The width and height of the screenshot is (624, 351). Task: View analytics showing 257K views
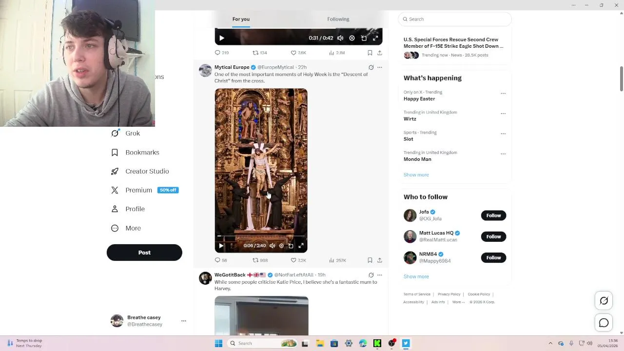[x=337, y=260]
